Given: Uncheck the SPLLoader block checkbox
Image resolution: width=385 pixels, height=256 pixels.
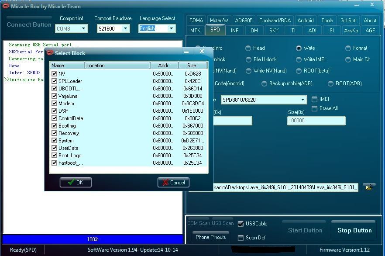Looking at the screenshot, I should (x=54, y=81).
